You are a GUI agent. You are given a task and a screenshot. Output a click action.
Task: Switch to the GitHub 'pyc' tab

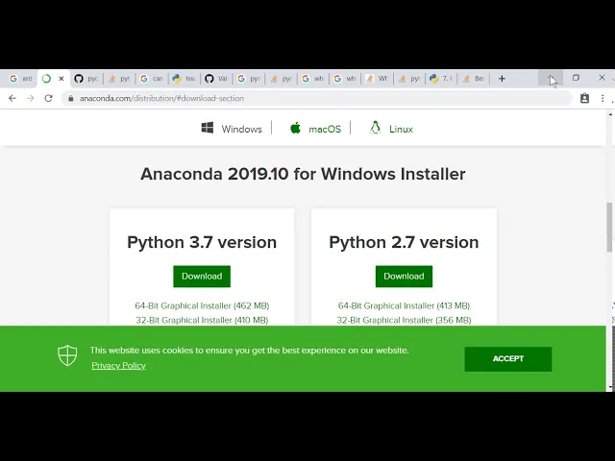click(x=86, y=79)
